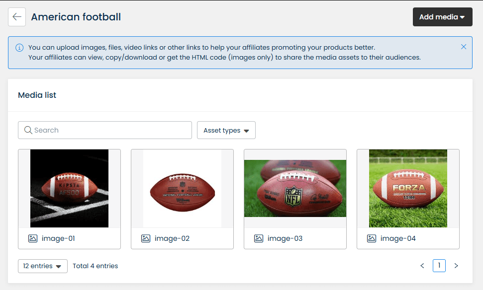Open the Forza football thumbnail
The image size is (483, 290).
408,188
